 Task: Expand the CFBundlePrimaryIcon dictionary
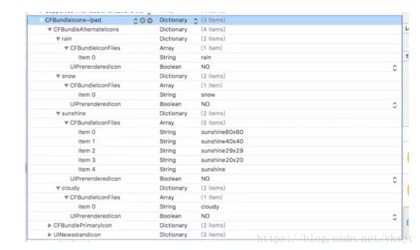pyautogui.click(x=50, y=225)
